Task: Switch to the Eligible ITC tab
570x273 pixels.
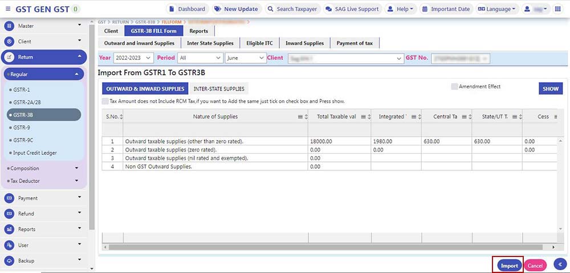Action: click(259, 43)
